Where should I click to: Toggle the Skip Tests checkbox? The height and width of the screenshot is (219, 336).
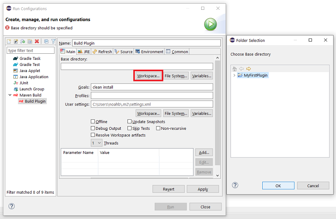pos(130,128)
